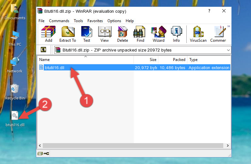Viewport: 251px width, 164px height.
Task: Select the Recycle Bin desktop icon
Action: tap(15, 92)
